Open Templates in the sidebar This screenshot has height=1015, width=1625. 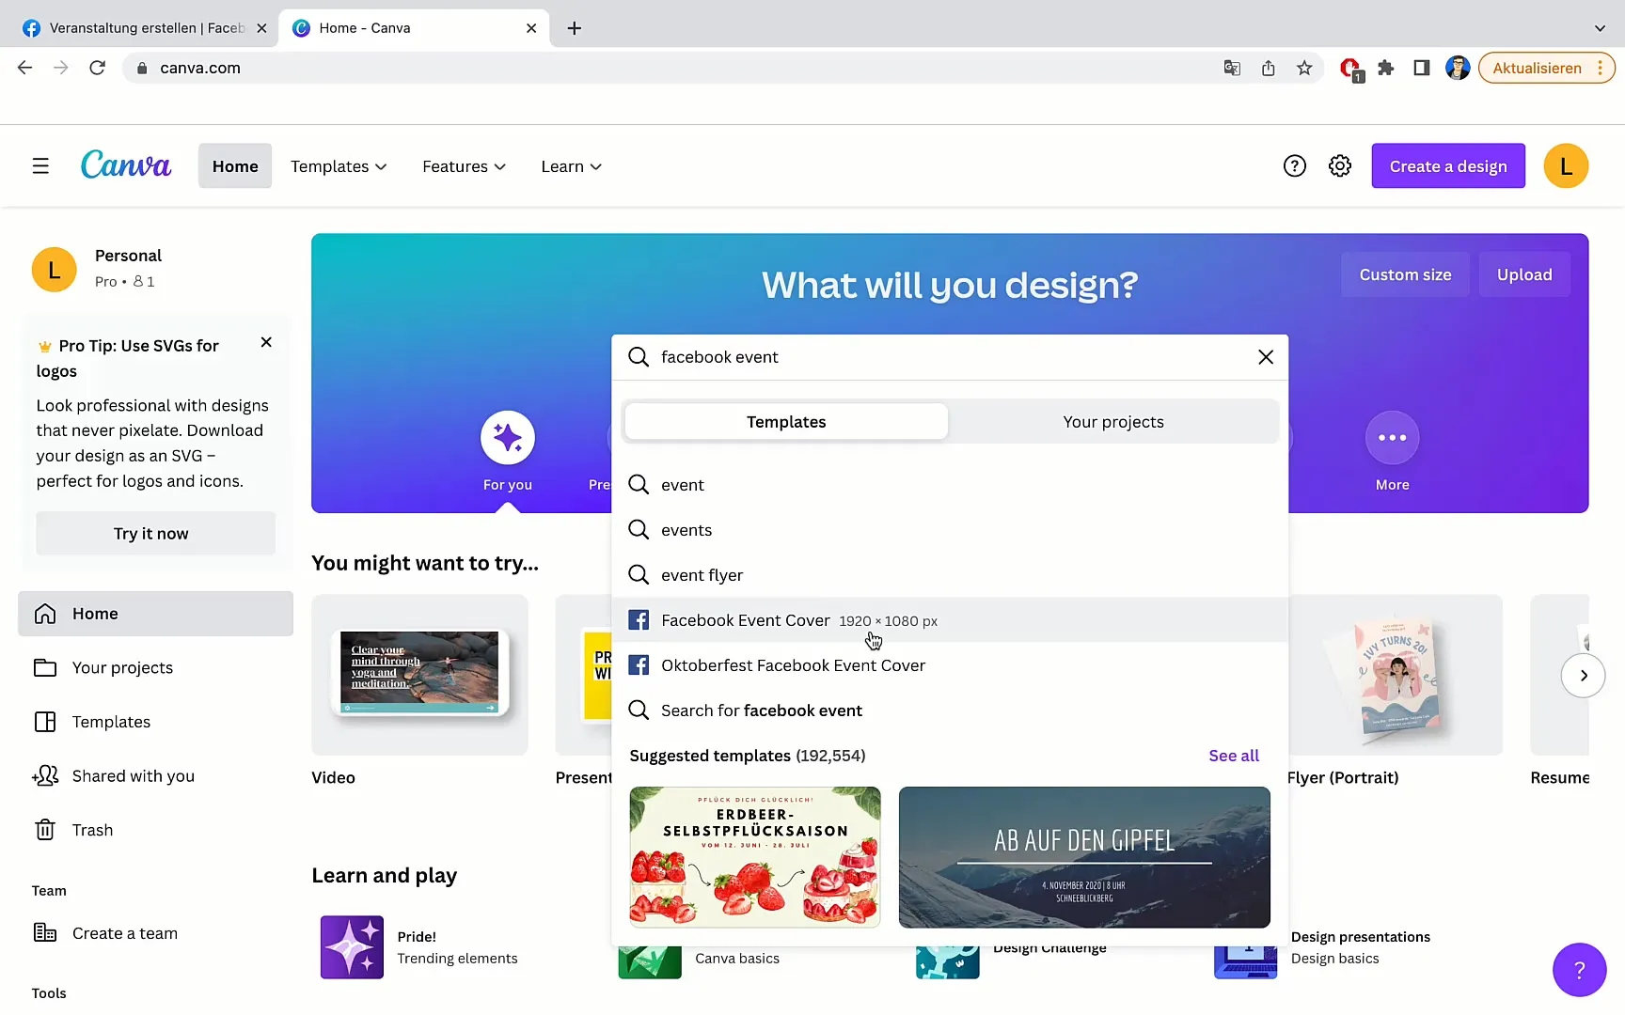155,722
